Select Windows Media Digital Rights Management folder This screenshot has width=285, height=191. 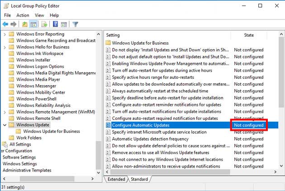point(56,73)
